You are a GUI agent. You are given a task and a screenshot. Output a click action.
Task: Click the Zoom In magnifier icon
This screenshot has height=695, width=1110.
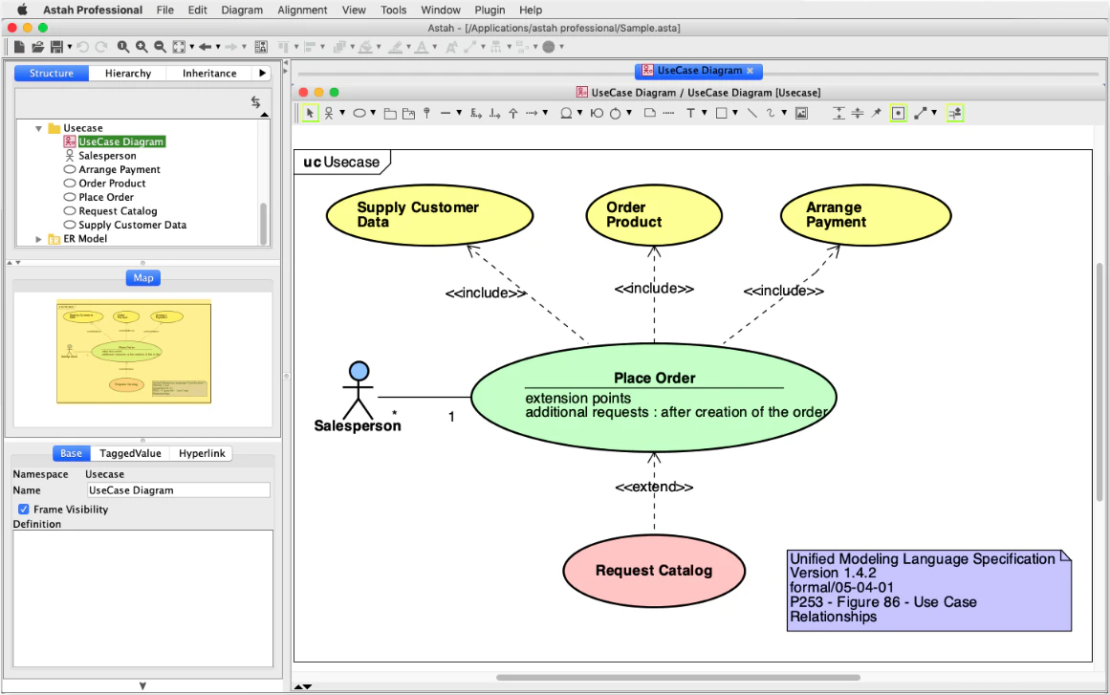click(140, 45)
